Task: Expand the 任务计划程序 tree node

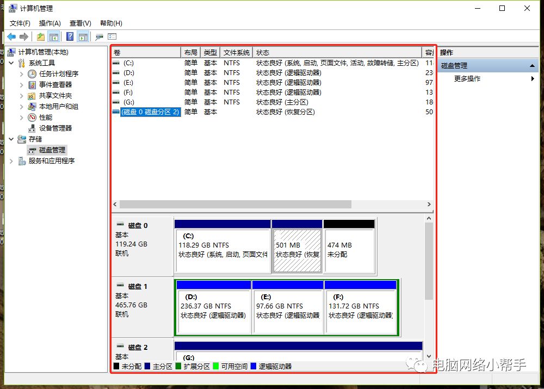Action: 22,74
